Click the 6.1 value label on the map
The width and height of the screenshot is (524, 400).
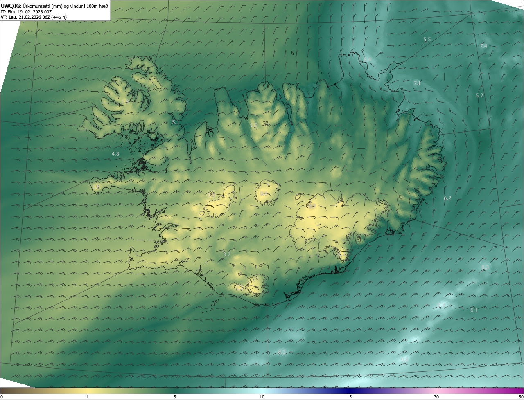click(x=474, y=310)
